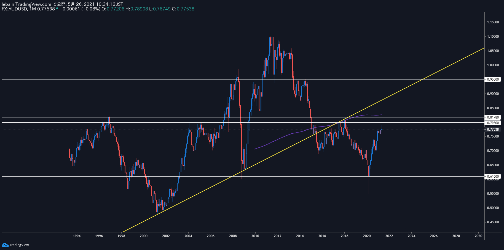504x250 pixels.
Task: Click the 2010 label on time axis
Action: coord(255,236)
